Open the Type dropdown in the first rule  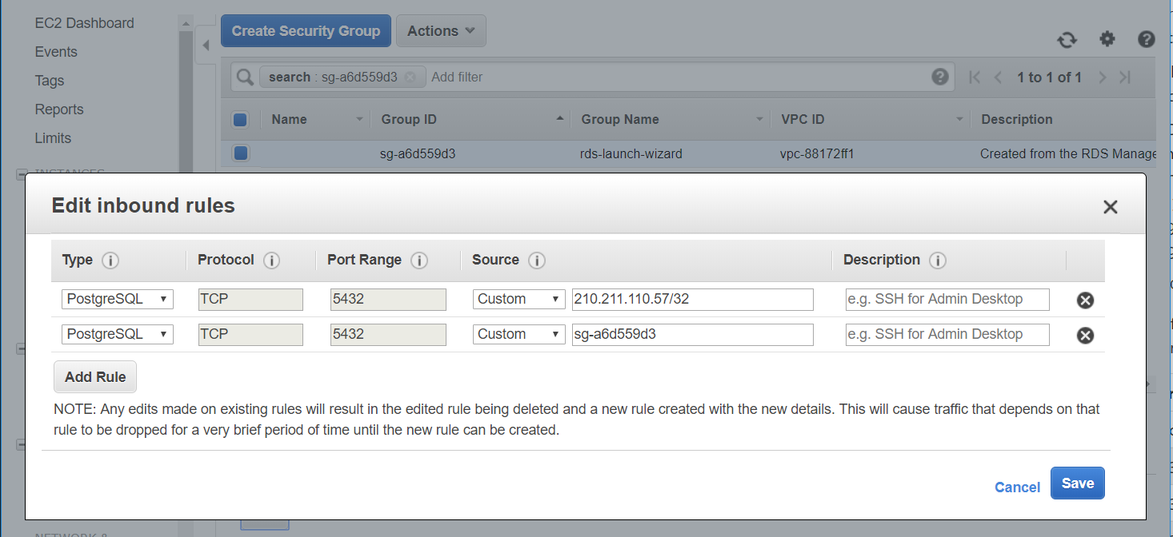tap(118, 299)
